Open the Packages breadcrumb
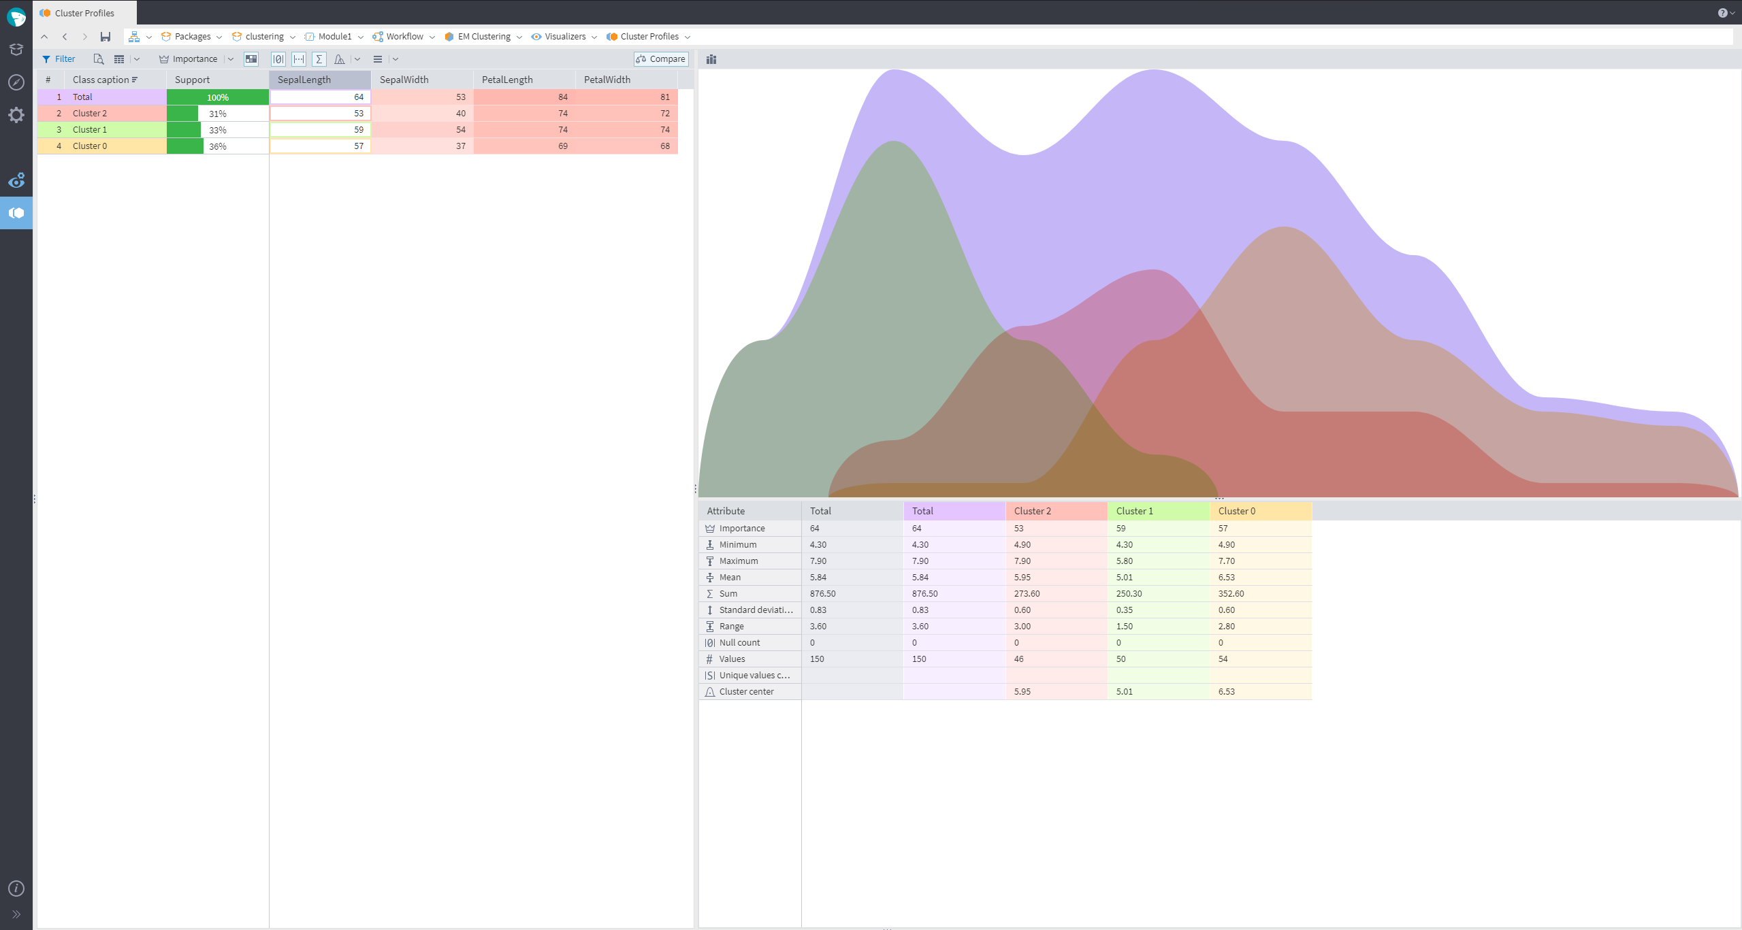The image size is (1742, 930). 186,37
